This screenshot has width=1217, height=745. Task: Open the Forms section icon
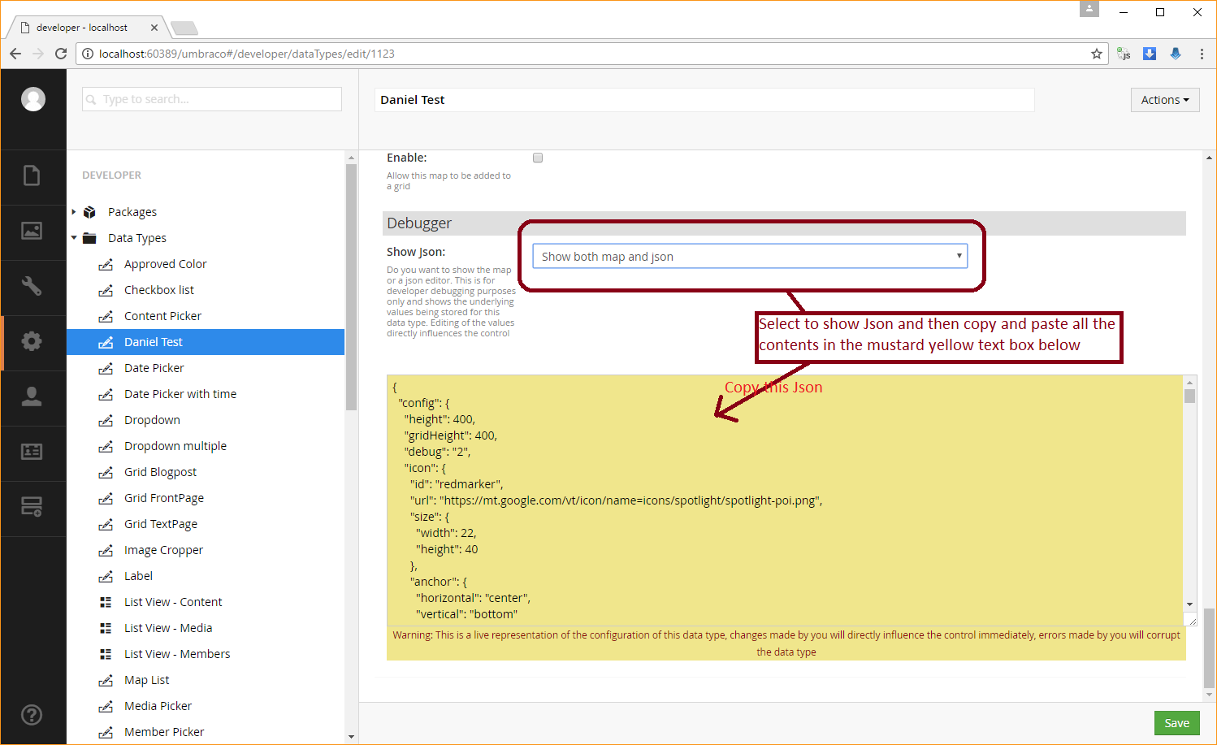click(x=32, y=507)
